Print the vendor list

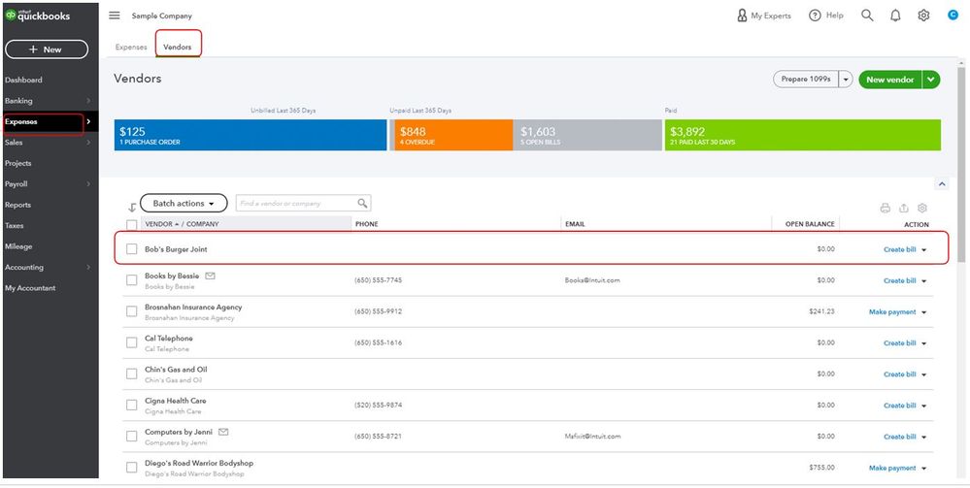pyautogui.click(x=886, y=208)
